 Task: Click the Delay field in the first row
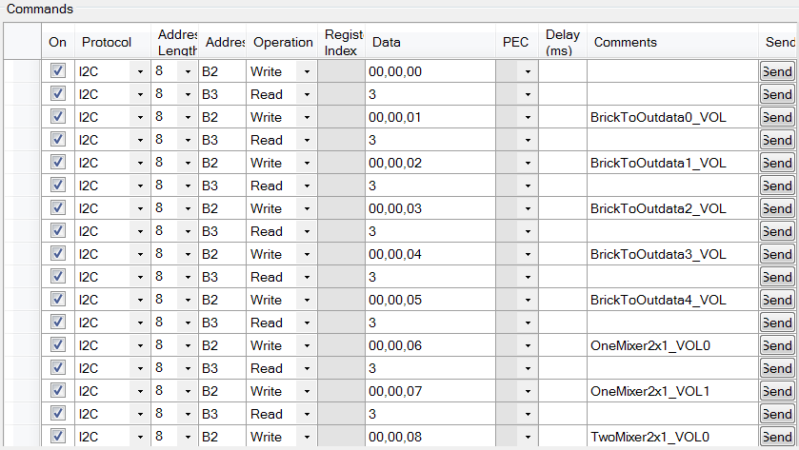tap(563, 71)
